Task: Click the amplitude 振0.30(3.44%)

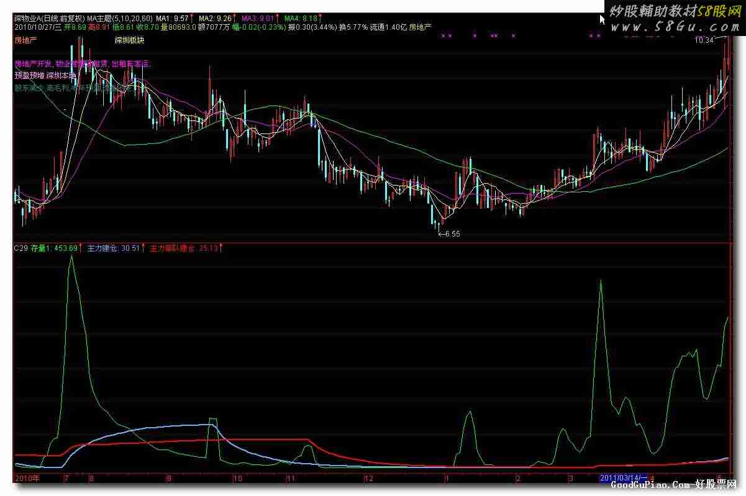Action: click(x=311, y=27)
